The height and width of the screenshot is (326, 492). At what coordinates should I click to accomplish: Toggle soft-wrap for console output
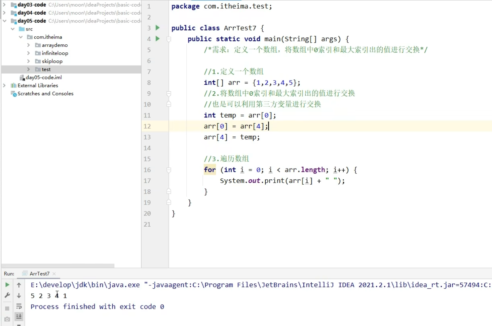point(19,306)
